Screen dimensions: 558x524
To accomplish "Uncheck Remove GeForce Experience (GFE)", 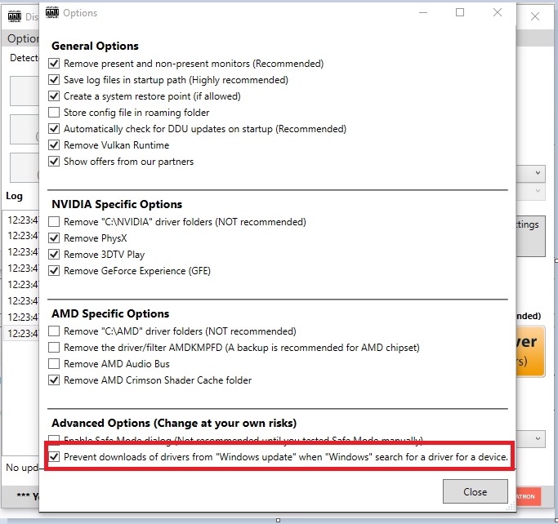I will click(x=54, y=271).
